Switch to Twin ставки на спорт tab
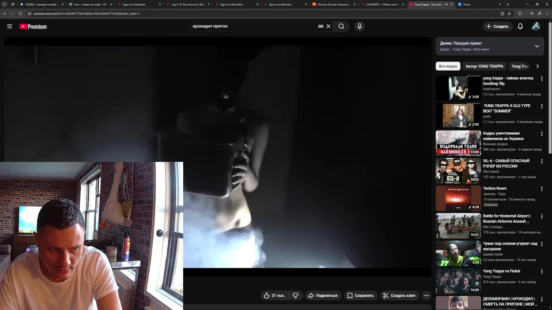 (x=90, y=4)
